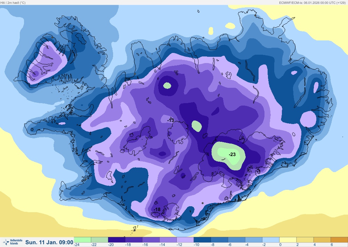The width and height of the screenshot is (348, 247).
Task: Click the Veðurstofa Íslands logo
Action: tap(13, 242)
